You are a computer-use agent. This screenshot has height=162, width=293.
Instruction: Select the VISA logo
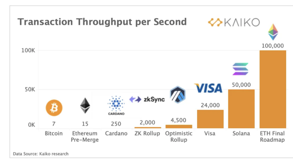coord(209,88)
